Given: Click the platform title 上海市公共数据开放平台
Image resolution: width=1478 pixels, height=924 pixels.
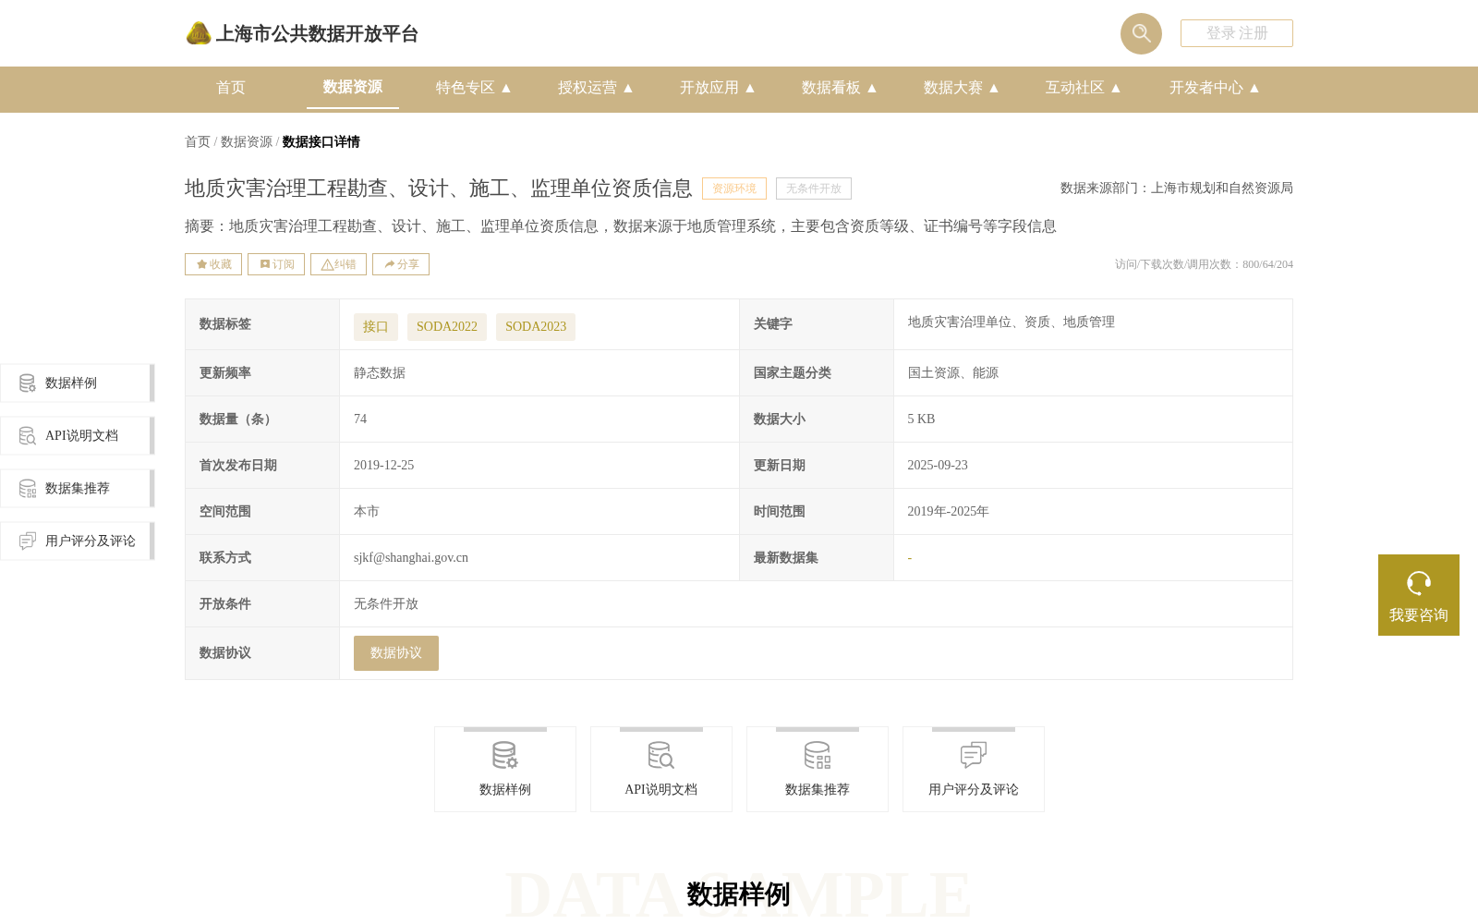Looking at the screenshot, I should coord(317,34).
